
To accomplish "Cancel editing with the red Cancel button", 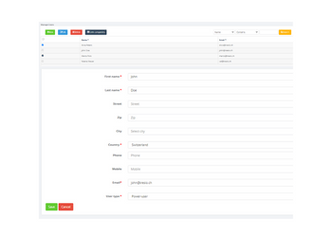I will point(66,207).
